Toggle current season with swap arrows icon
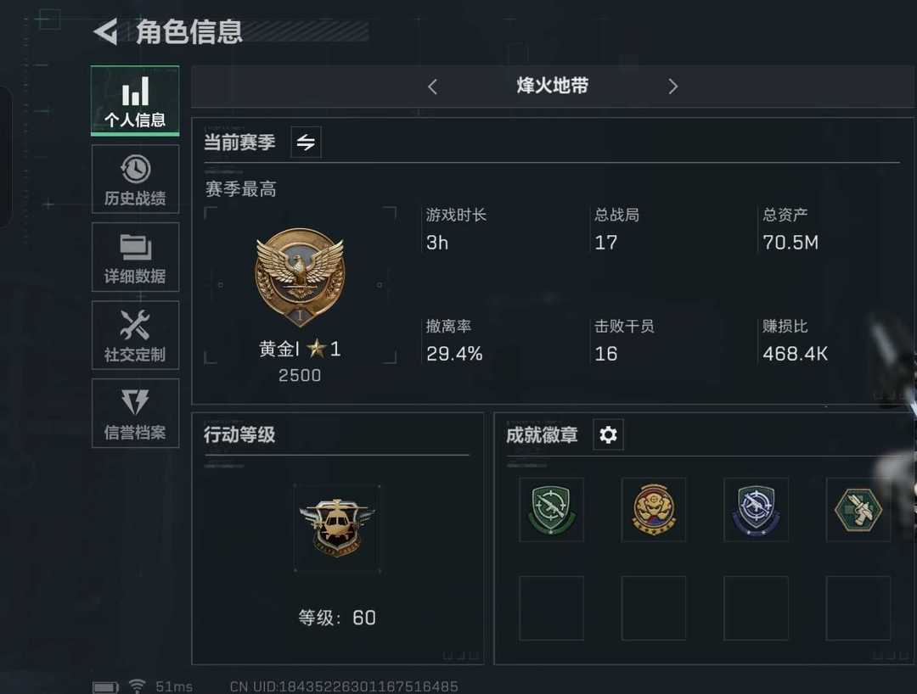917x694 pixels. (306, 142)
